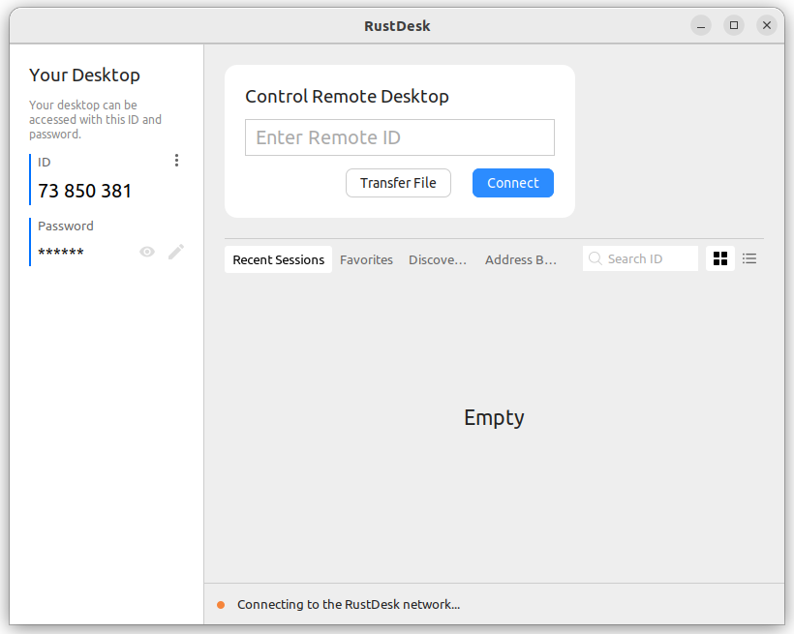Focus the Enter Remote ID field

[400, 137]
